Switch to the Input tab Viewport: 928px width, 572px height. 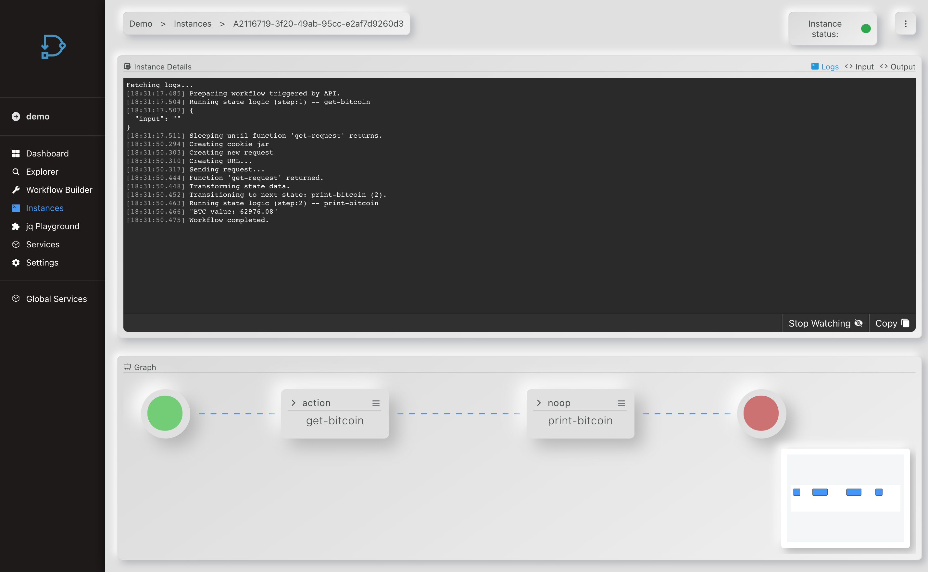pyautogui.click(x=859, y=67)
